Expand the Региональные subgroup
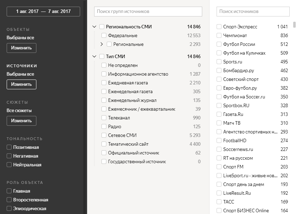Image resolution: width=296 pixels, height=214 pixels. 101,44
